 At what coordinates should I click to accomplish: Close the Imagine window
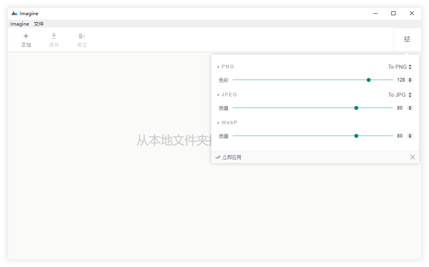coord(411,13)
